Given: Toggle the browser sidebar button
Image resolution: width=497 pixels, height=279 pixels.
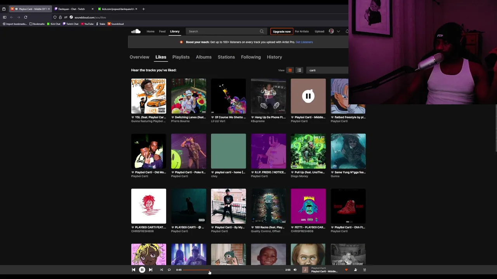Looking at the screenshot, I should tap(5, 17).
